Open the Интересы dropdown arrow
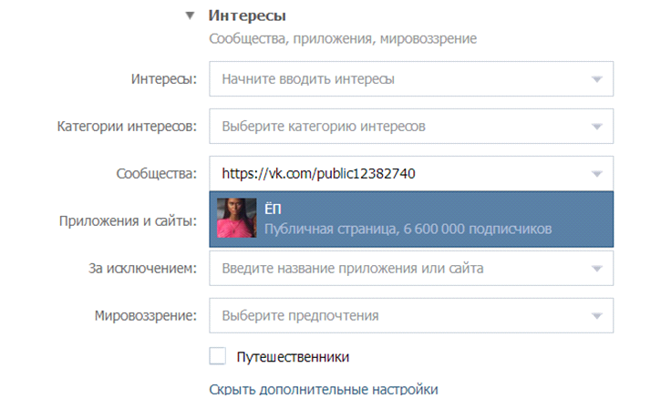This screenshot has width=661, height=419. (596, 79)
